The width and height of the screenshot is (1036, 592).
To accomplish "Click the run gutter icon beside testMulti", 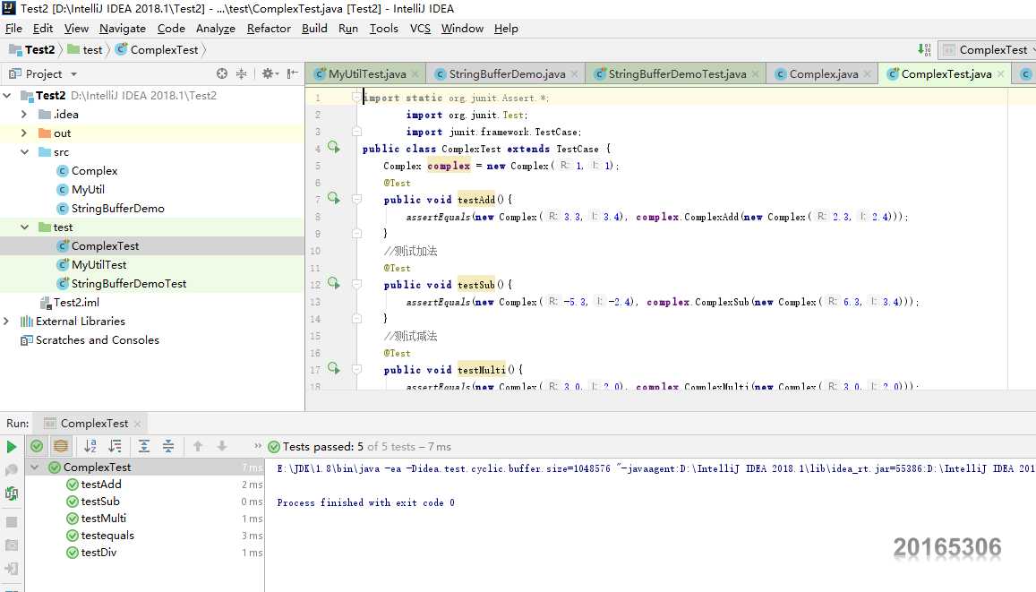I will coord(334,369).
